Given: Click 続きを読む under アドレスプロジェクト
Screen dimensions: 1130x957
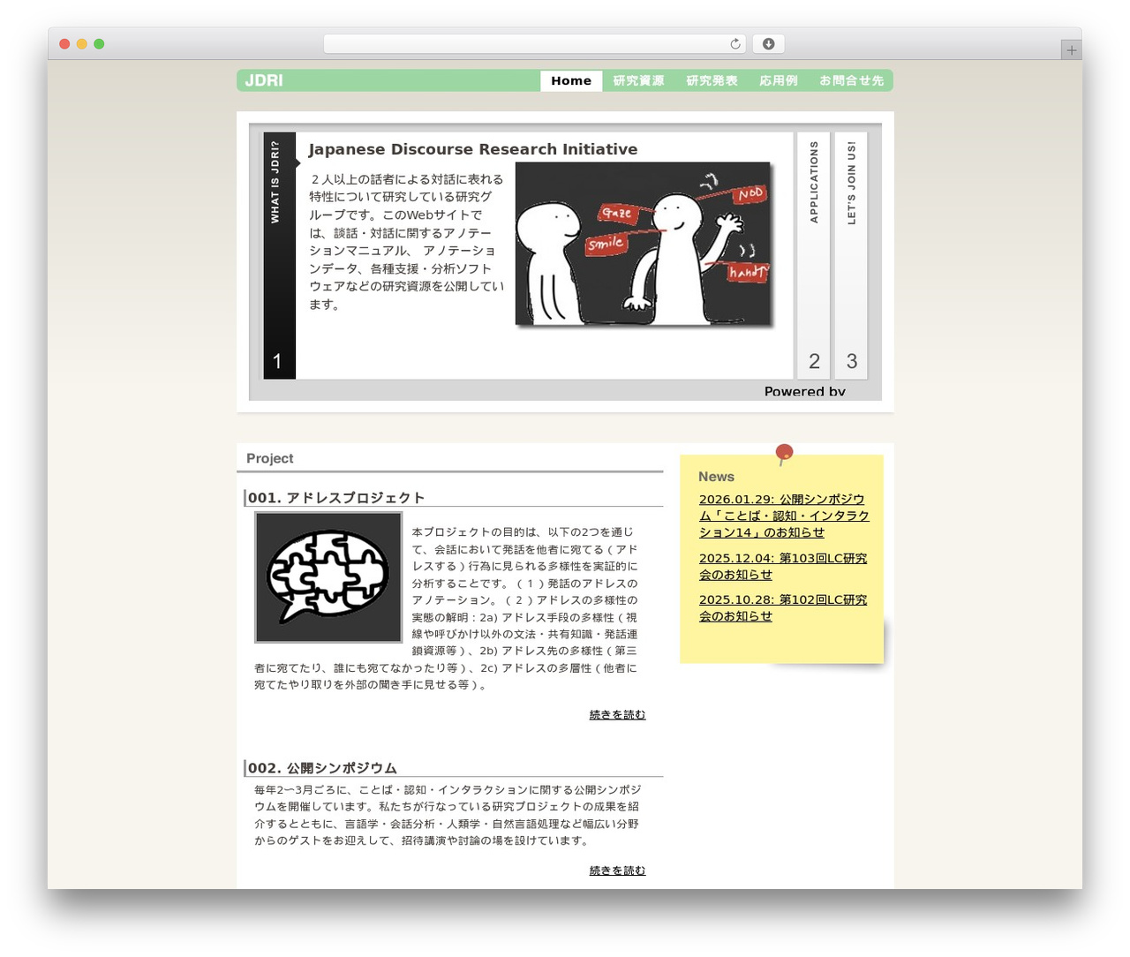Looking at the screenshot, I should coord(617,714).
